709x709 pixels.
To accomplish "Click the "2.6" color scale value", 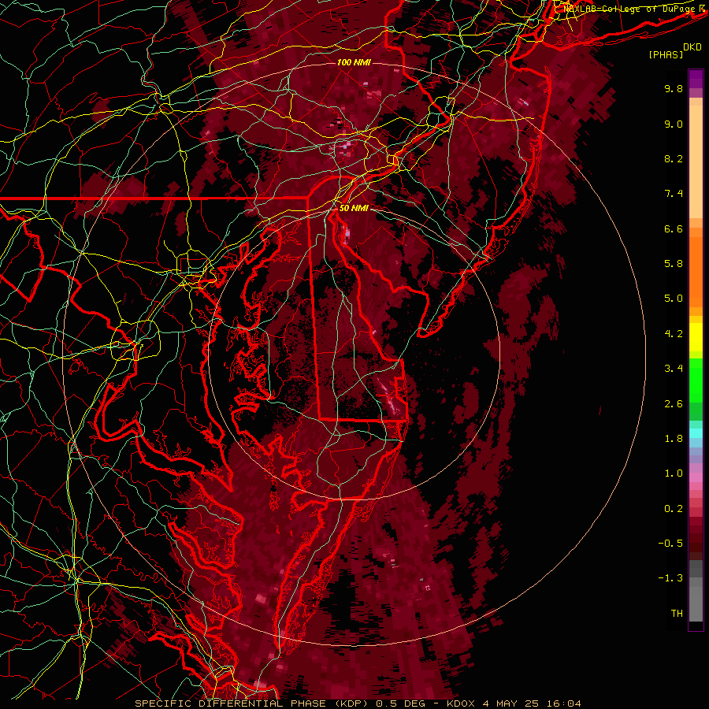I will [674, 404].
